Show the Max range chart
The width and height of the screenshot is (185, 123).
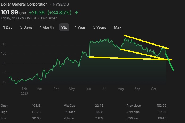[x=118, y=27]
